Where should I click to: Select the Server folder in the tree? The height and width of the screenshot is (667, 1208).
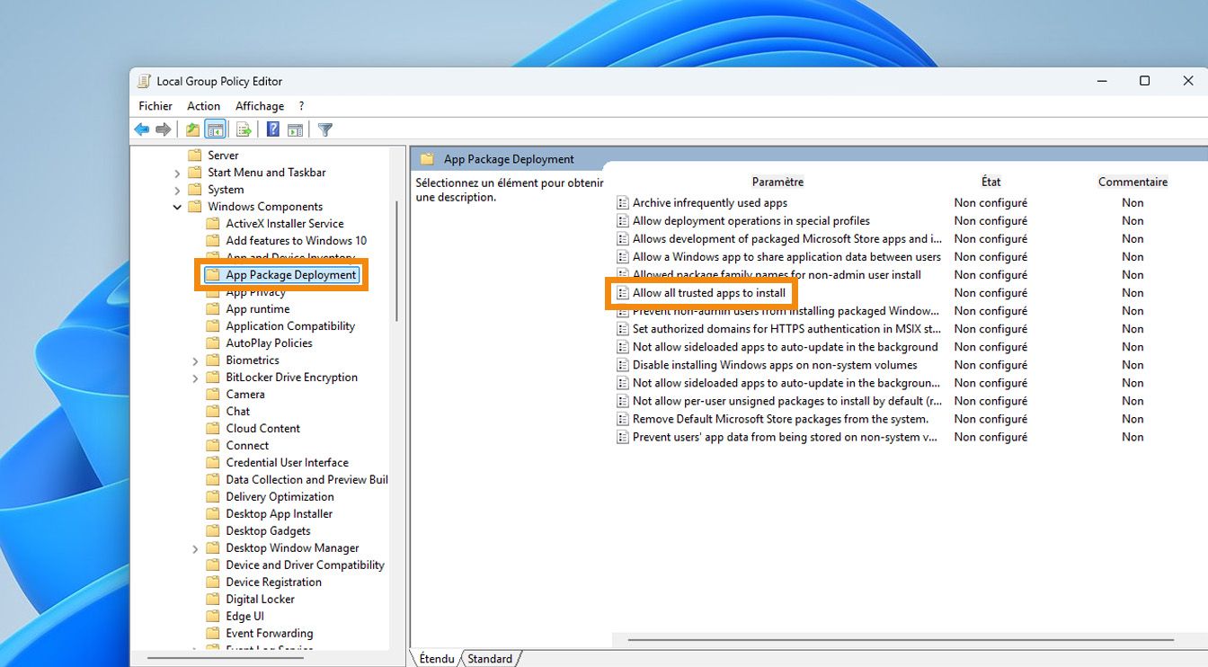(x=223, y=156)
